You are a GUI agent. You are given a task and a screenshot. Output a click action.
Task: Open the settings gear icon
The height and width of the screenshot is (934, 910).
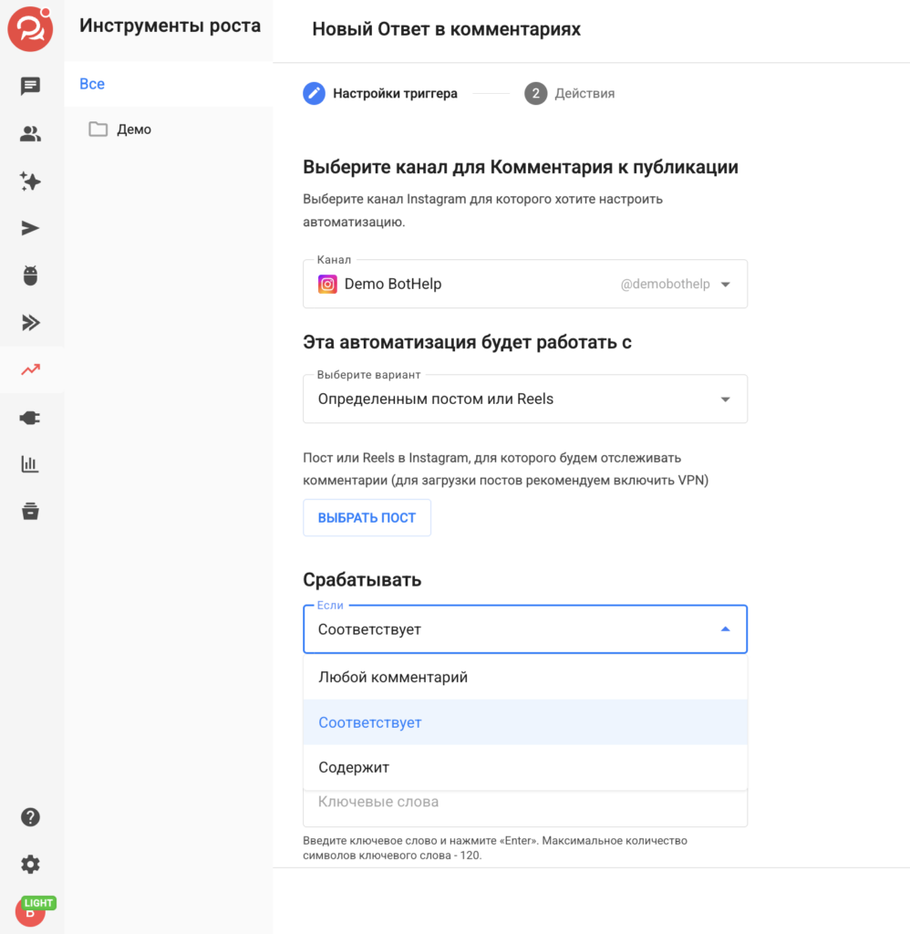point(30,865)
